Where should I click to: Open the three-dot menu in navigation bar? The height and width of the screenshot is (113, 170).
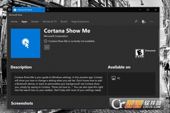[x=152, y=21]
